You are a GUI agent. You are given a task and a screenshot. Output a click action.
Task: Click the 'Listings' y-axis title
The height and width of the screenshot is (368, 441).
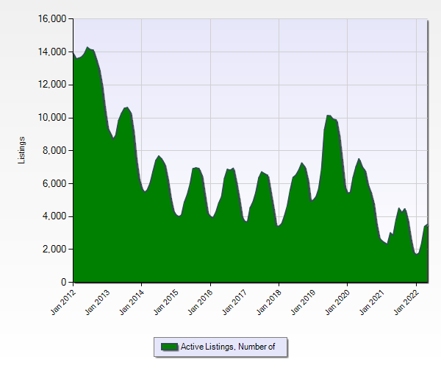click(x=23, y=150)
